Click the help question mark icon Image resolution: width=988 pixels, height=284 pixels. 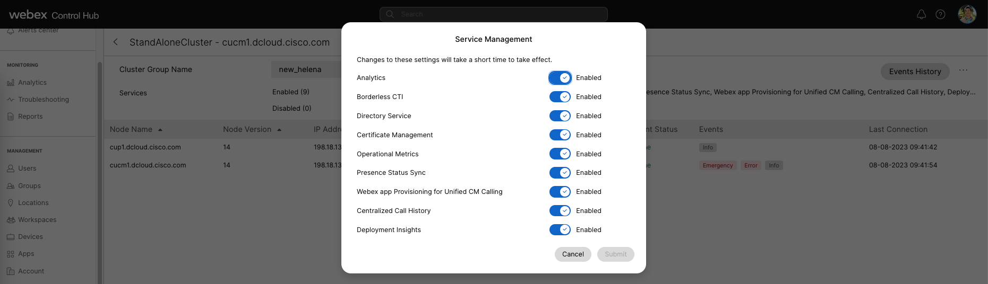[x=940, y=14]
